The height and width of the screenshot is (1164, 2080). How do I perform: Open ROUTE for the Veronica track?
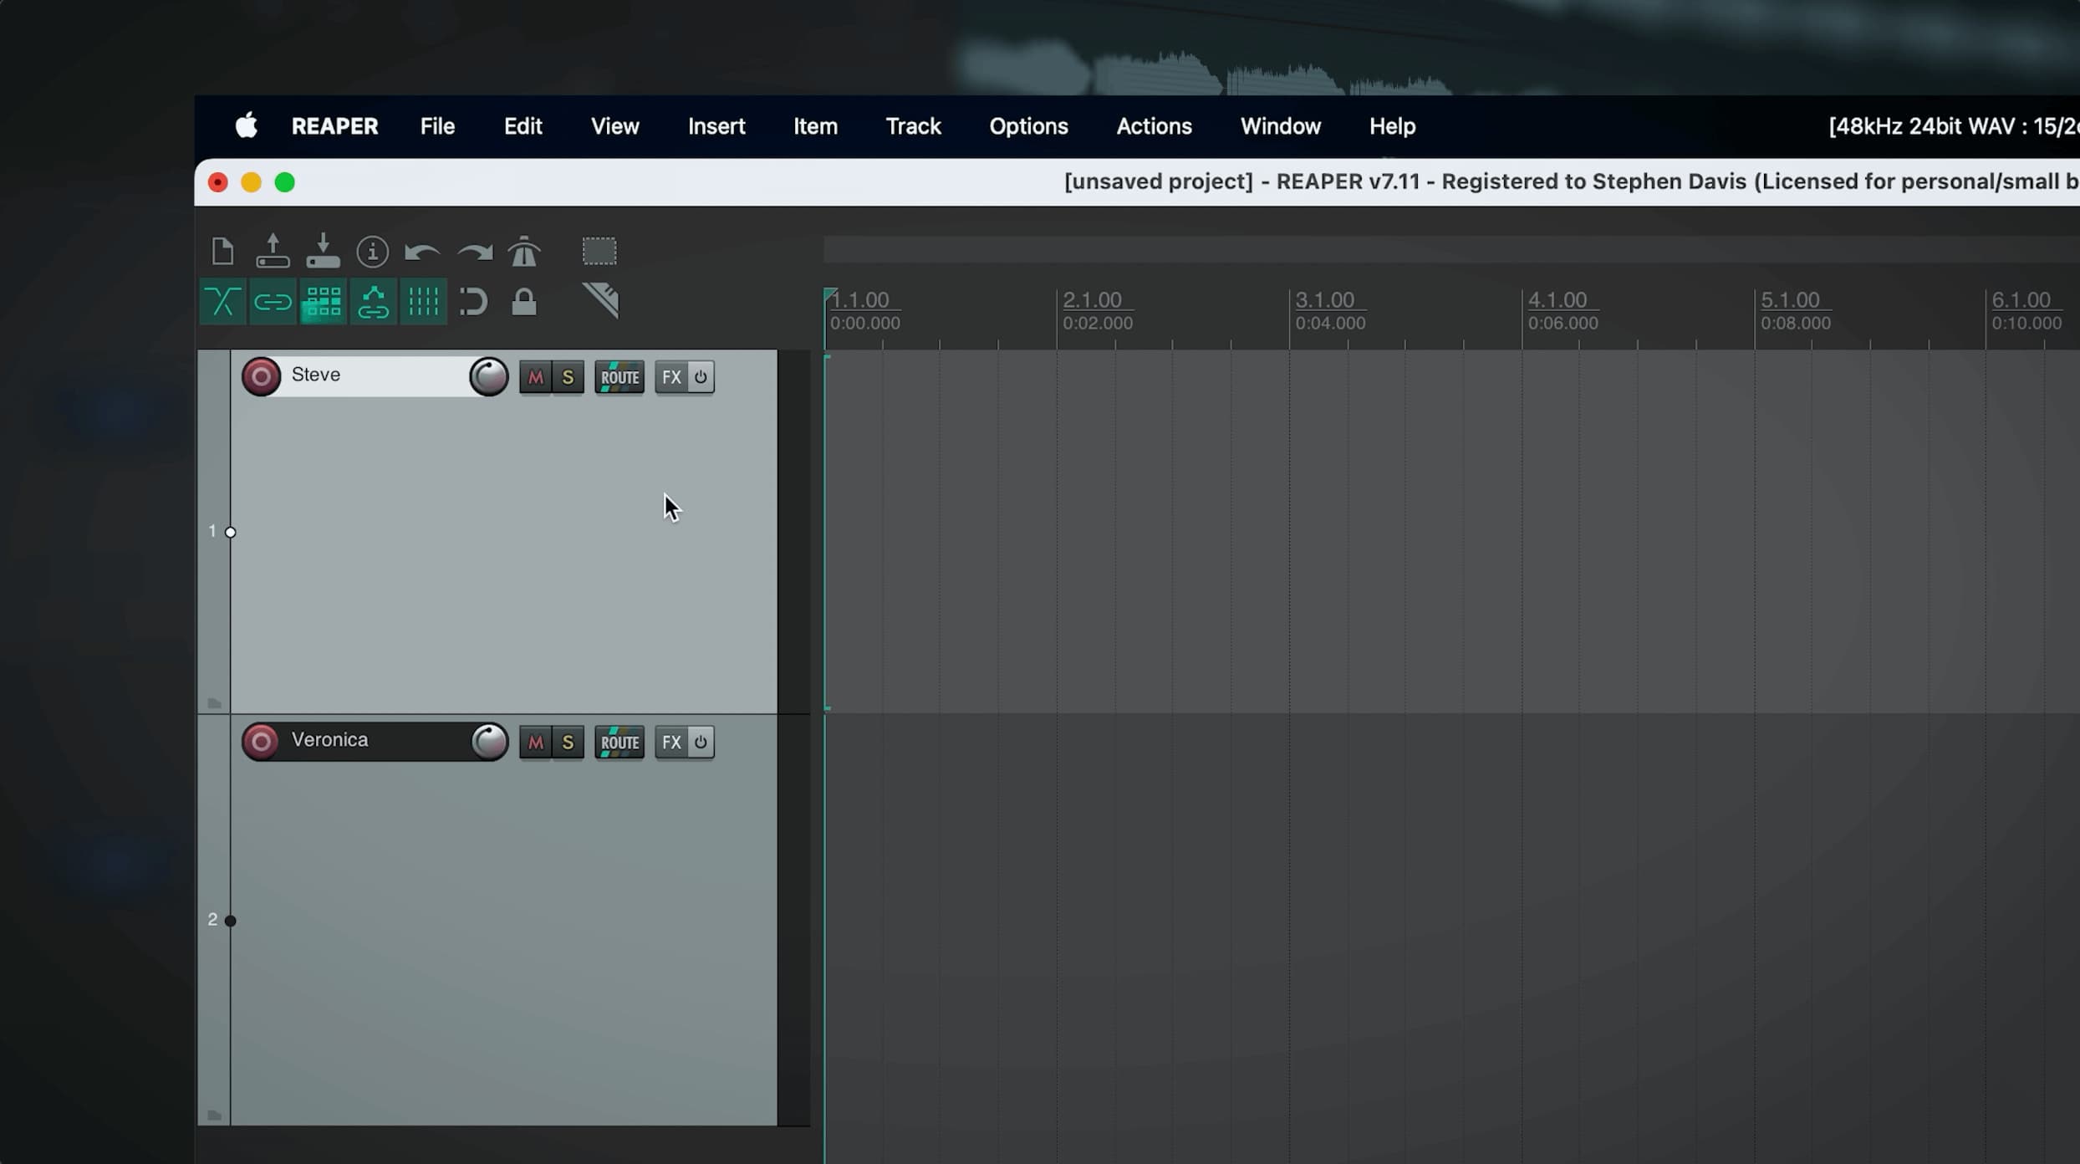(619, 743)
